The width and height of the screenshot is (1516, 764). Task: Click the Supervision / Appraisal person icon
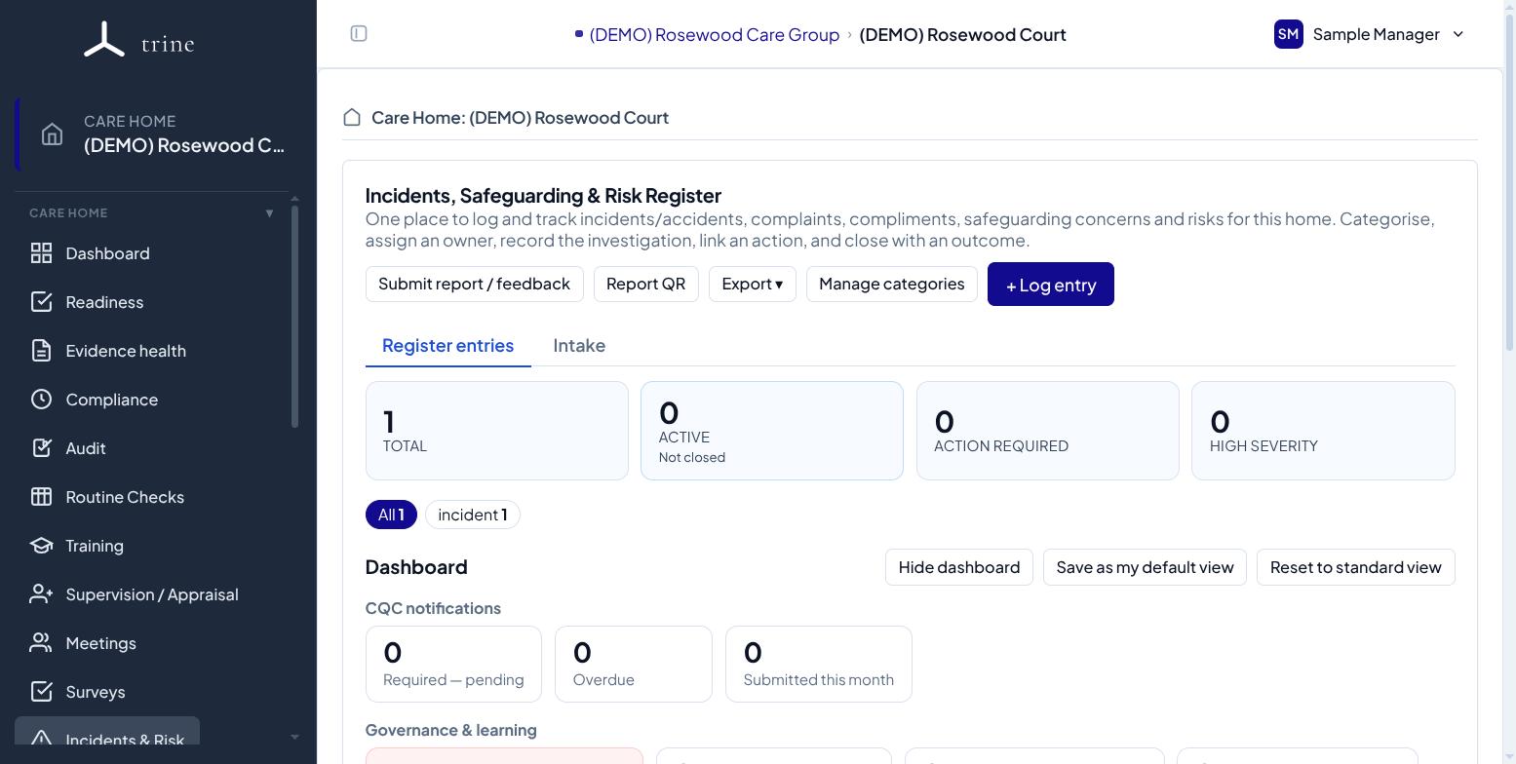(41, 594)
